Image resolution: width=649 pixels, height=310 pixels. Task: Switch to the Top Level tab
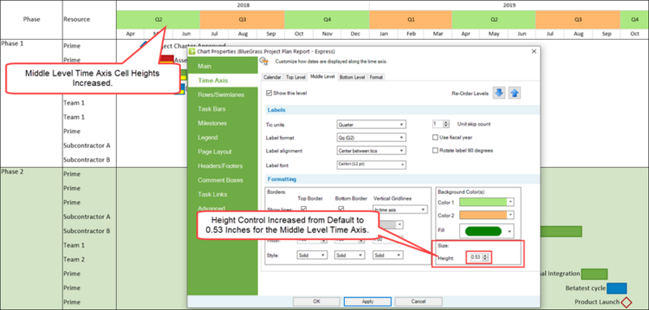click(295, 77)
